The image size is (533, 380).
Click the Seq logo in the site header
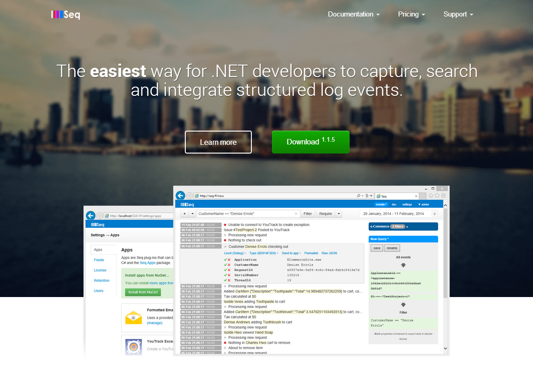66,15
